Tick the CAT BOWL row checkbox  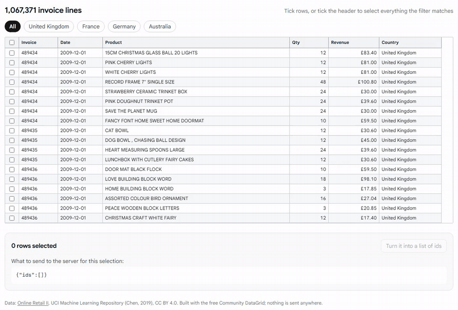(x=11, y=130)
